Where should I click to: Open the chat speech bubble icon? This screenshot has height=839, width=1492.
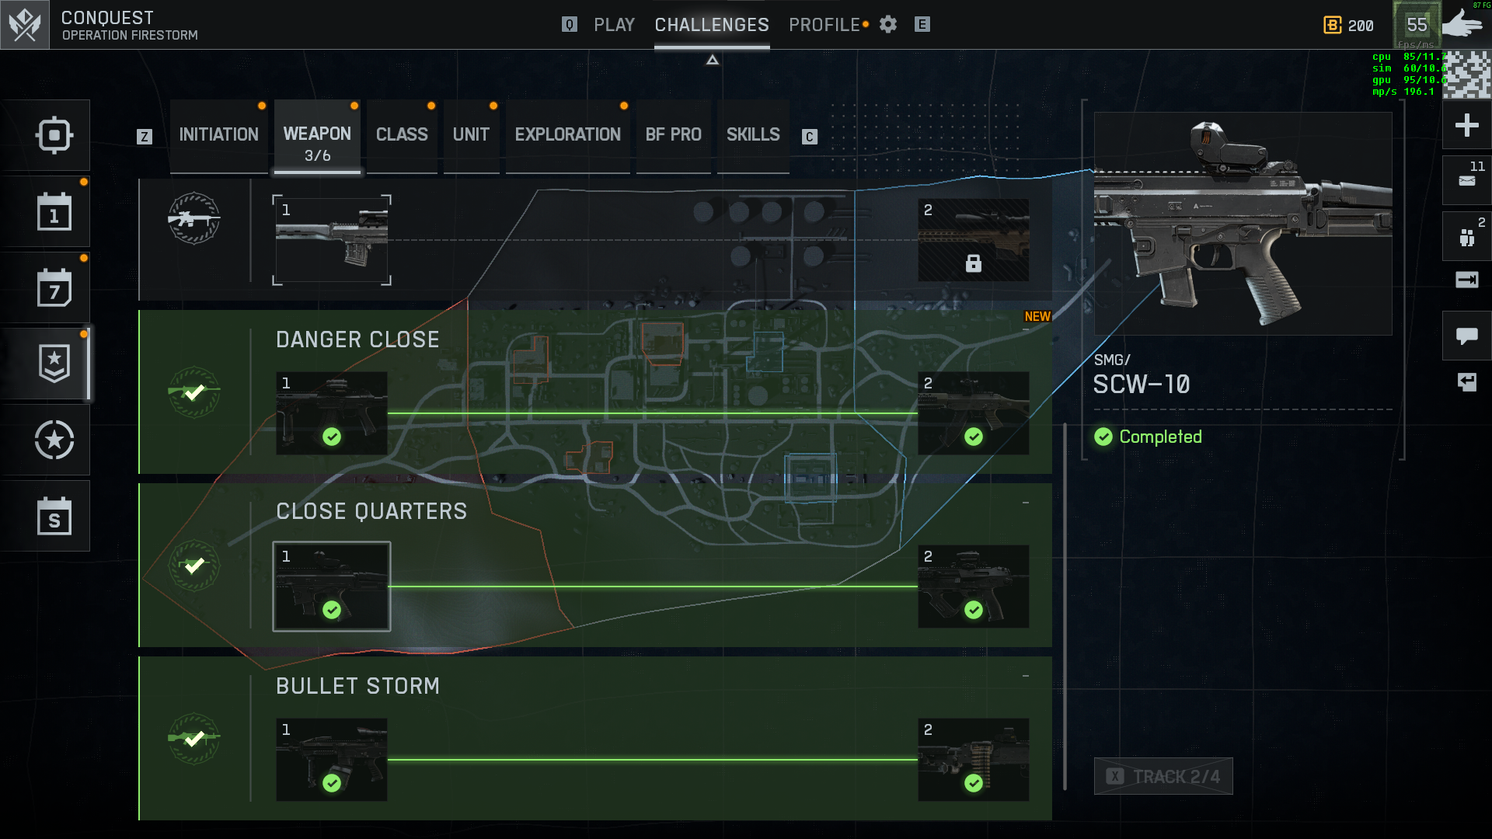point(1466,336)
